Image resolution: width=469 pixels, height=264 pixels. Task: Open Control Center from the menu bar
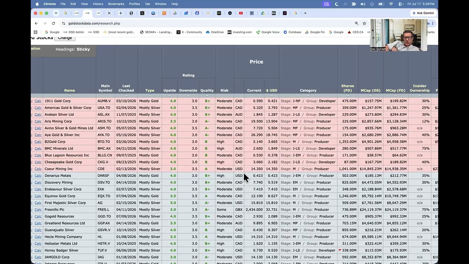(x=401, y=4)
